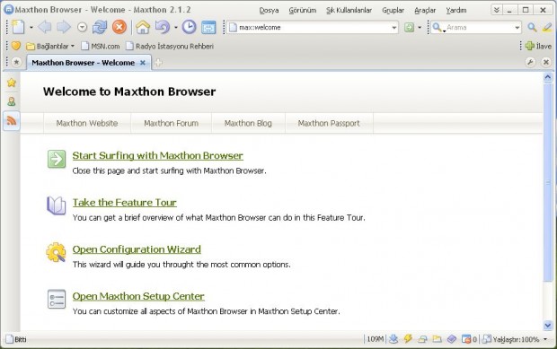557x349 pixels.
Task: Open the Go button dropdown arrow
Action: click(420, 27)
